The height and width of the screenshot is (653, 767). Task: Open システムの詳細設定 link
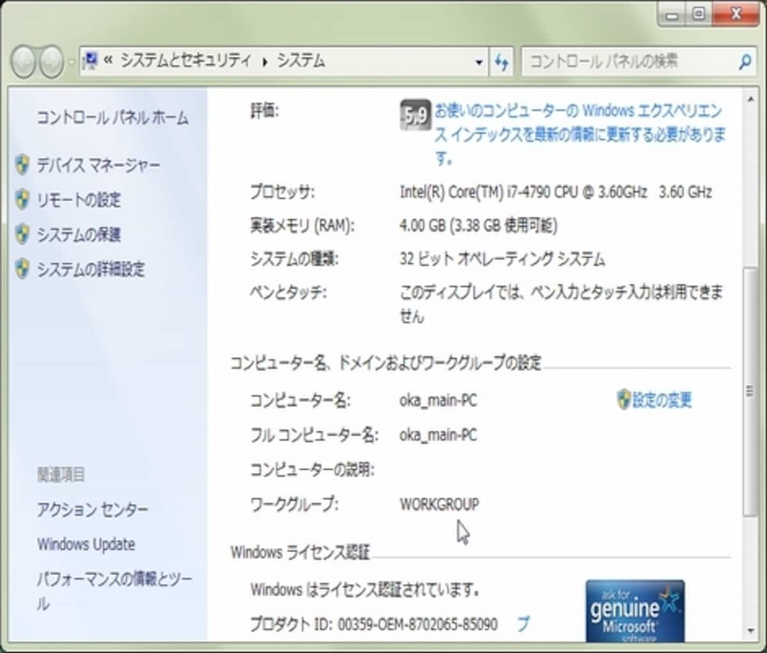91,269
